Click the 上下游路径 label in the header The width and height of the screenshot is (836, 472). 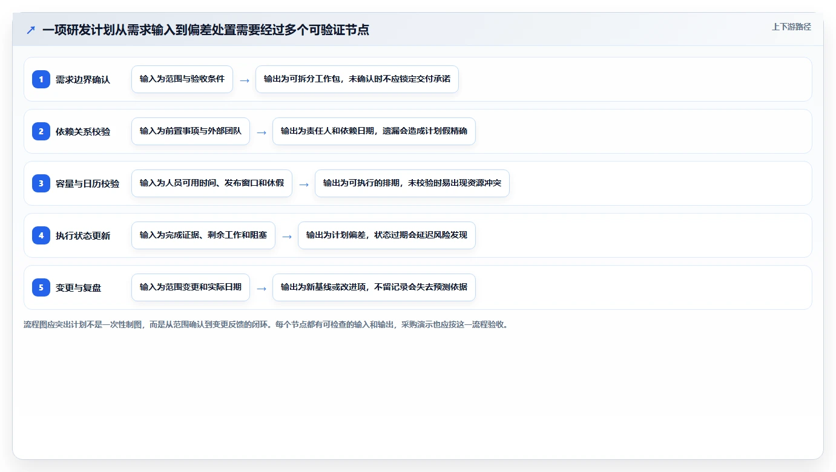coord(791,27)
